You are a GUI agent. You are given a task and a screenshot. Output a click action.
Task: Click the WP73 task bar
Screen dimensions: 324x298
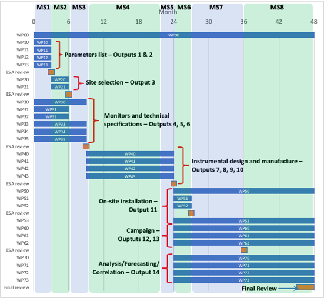(244, 280)
